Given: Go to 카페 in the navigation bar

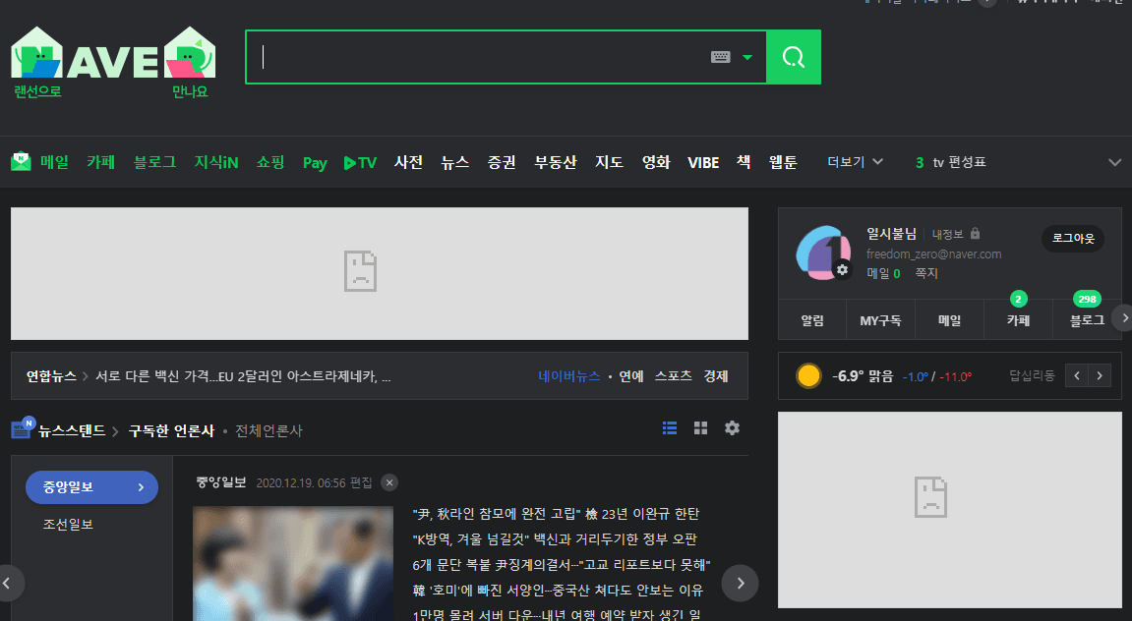Looking at the screenshot, I should click(101, 161).
